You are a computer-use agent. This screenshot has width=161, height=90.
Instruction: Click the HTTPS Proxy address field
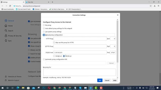pos(80,46)
